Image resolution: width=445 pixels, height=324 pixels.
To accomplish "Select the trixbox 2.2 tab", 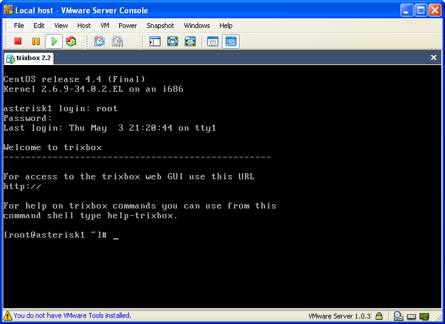I will coord(29,58).
